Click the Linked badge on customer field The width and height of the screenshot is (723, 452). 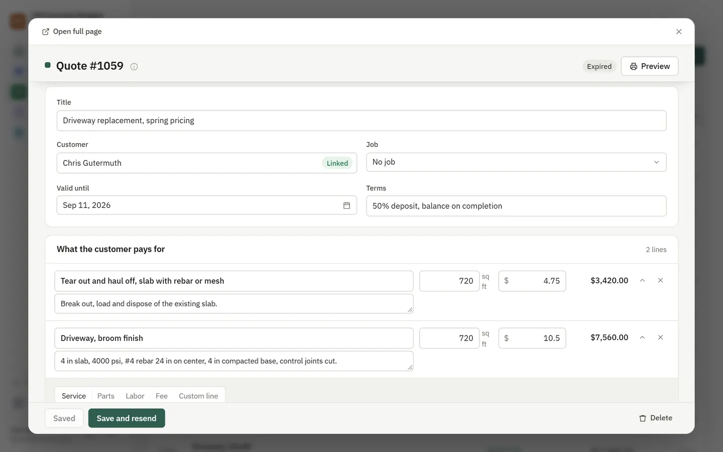[337, 163]
